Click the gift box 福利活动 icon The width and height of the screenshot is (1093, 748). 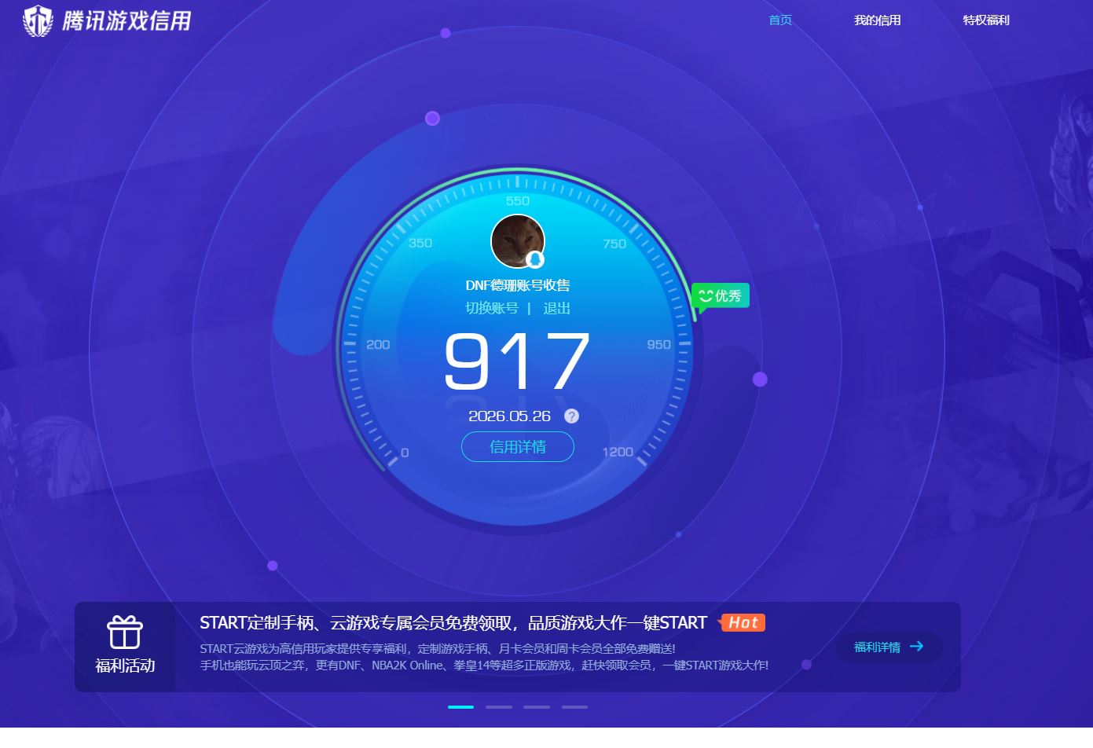point(125,632)
